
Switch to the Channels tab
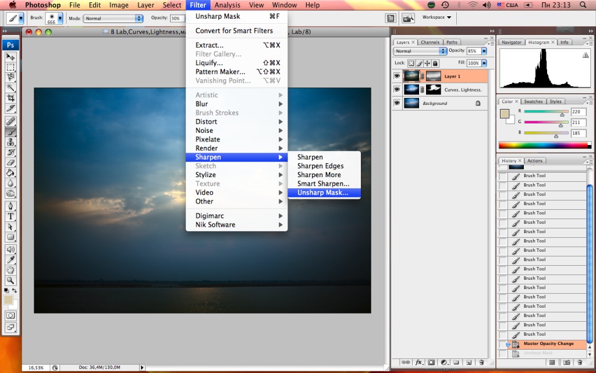click(x=430, y=42)
